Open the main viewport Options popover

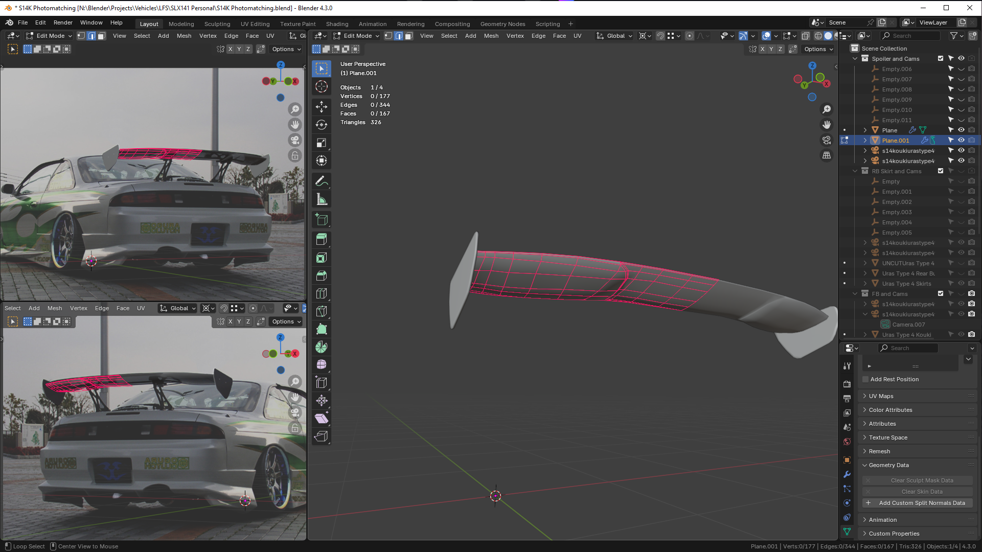point(818,49)
